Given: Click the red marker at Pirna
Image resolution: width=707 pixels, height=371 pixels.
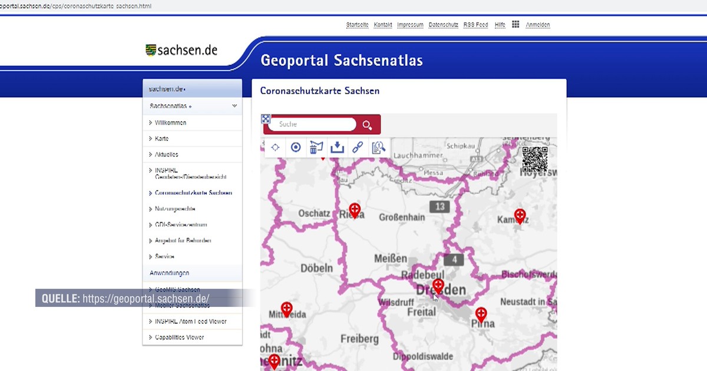Looking at the screenshot, I should coord(481,314).
